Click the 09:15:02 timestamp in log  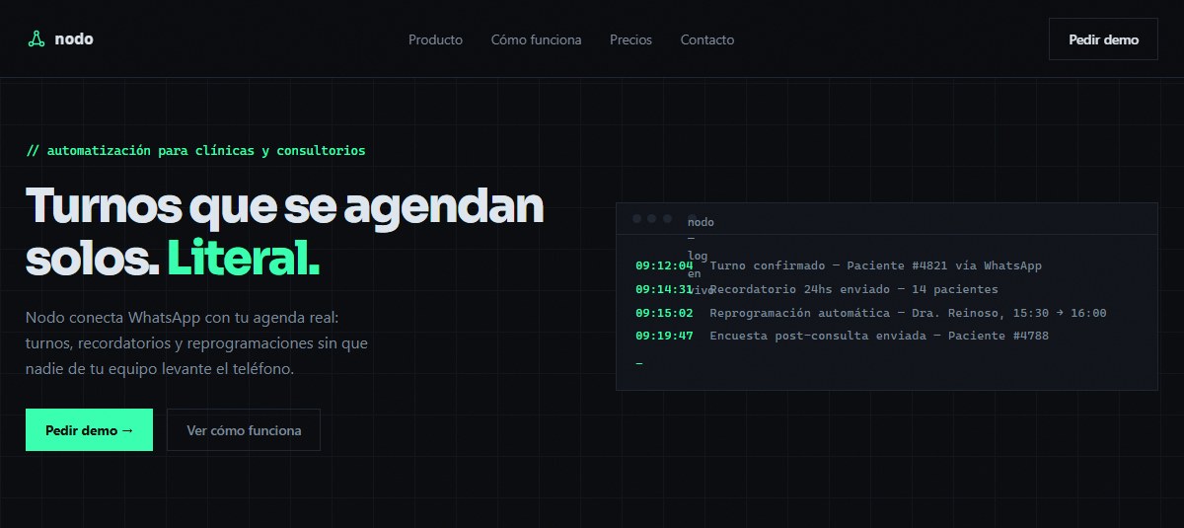tap(664, 313)
